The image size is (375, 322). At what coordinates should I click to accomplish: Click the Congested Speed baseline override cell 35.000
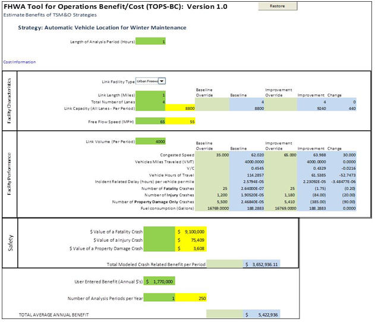pyautogui.click(x=212, y=155)
